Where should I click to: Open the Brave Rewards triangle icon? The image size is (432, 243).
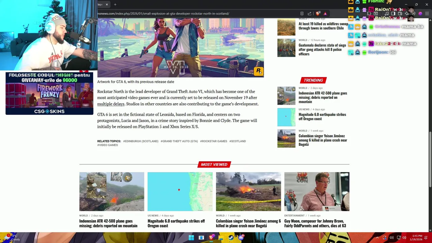[325, 13]
